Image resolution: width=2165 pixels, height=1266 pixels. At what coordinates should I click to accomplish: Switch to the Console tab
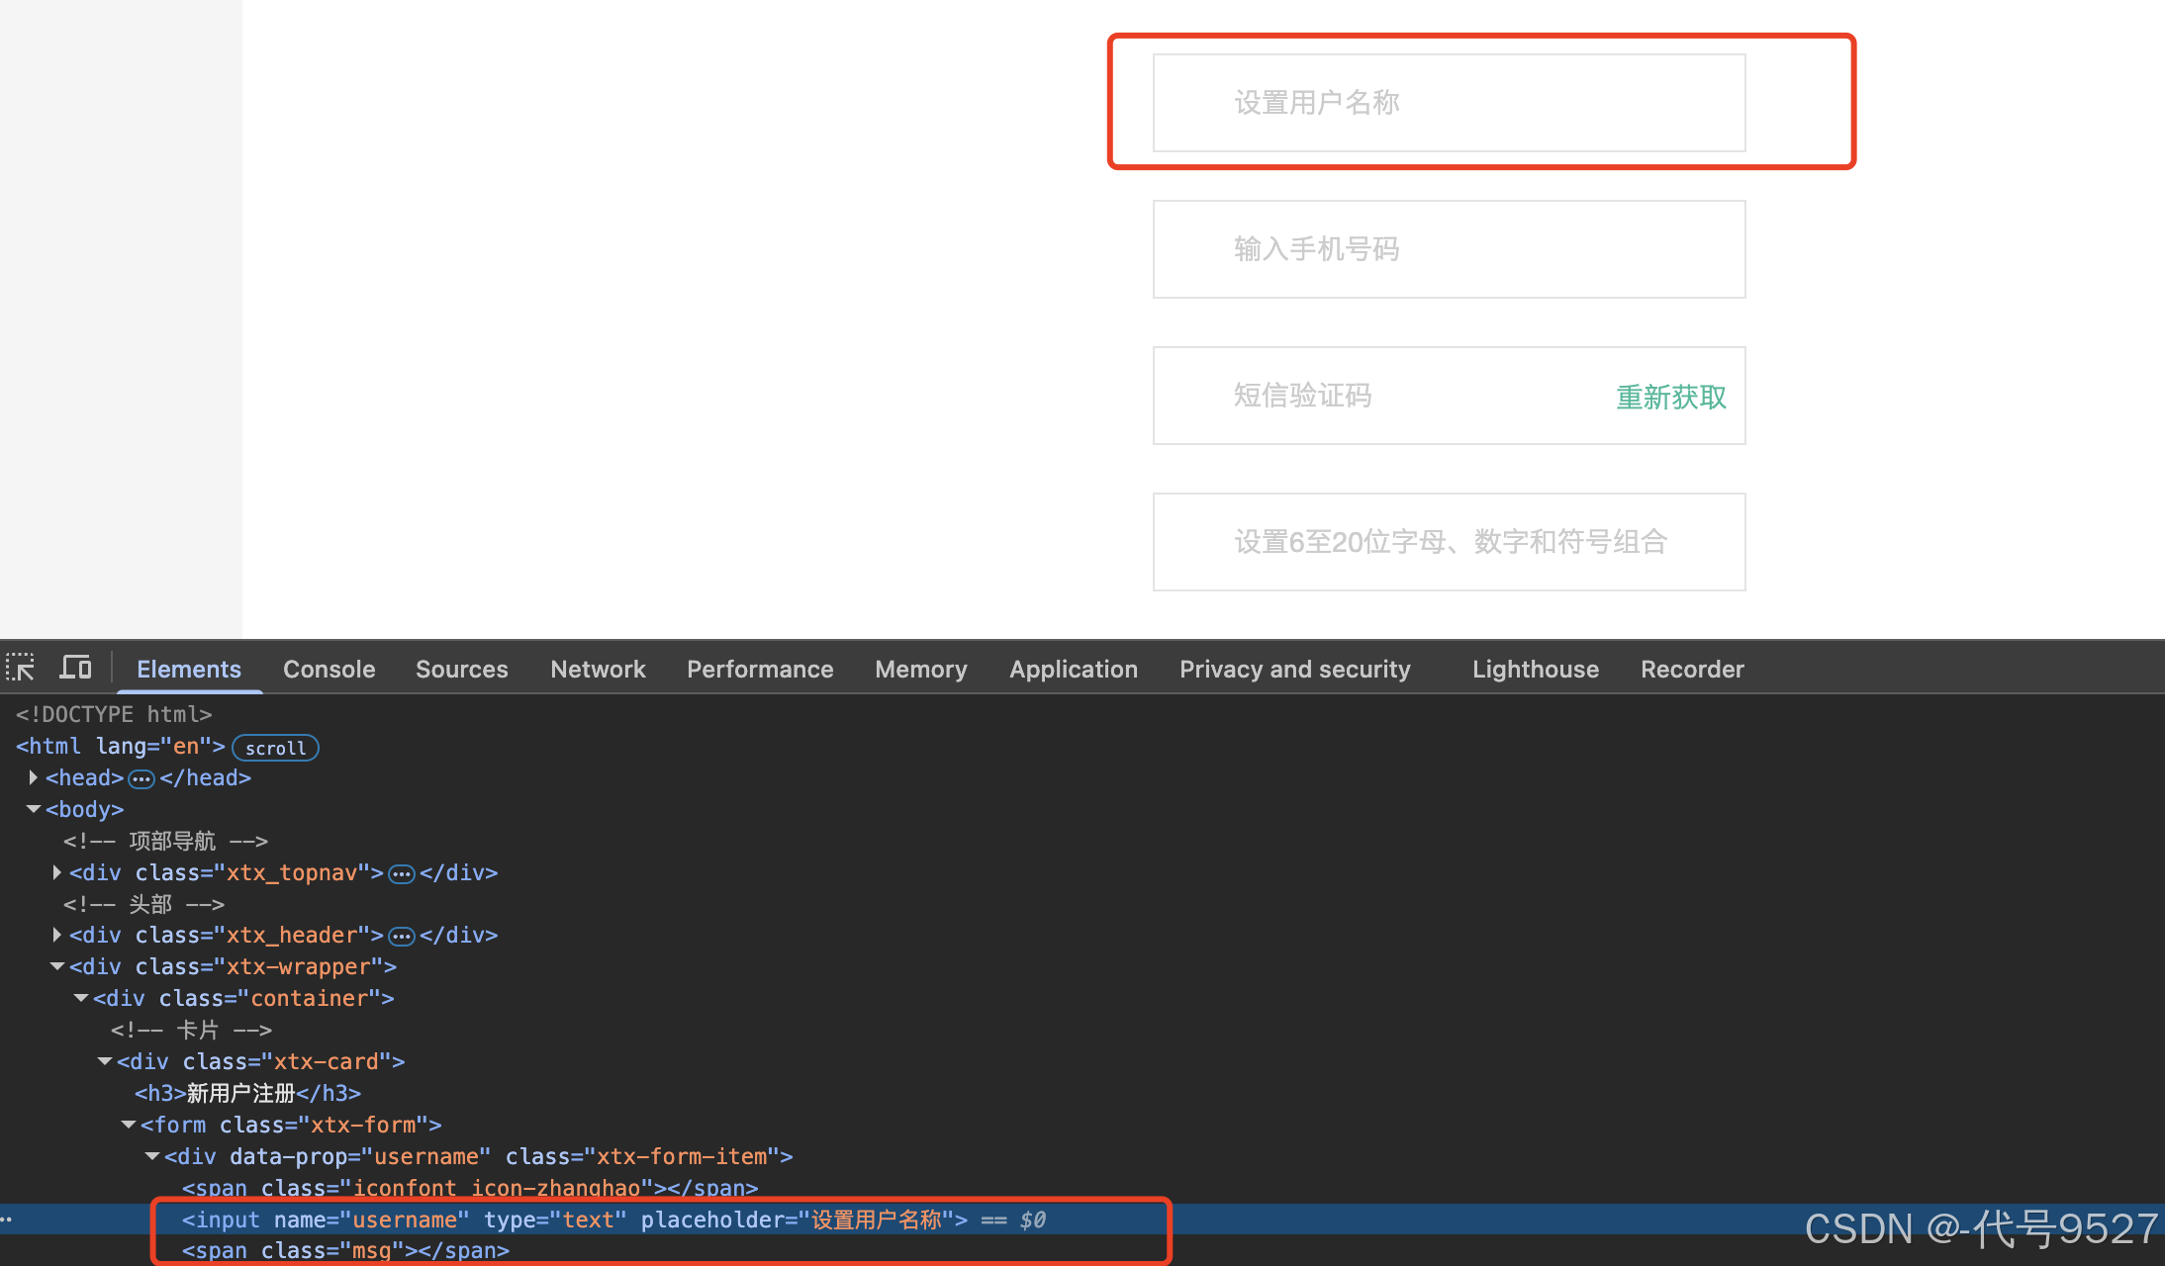pyautogui.click(x=329, y=670)
